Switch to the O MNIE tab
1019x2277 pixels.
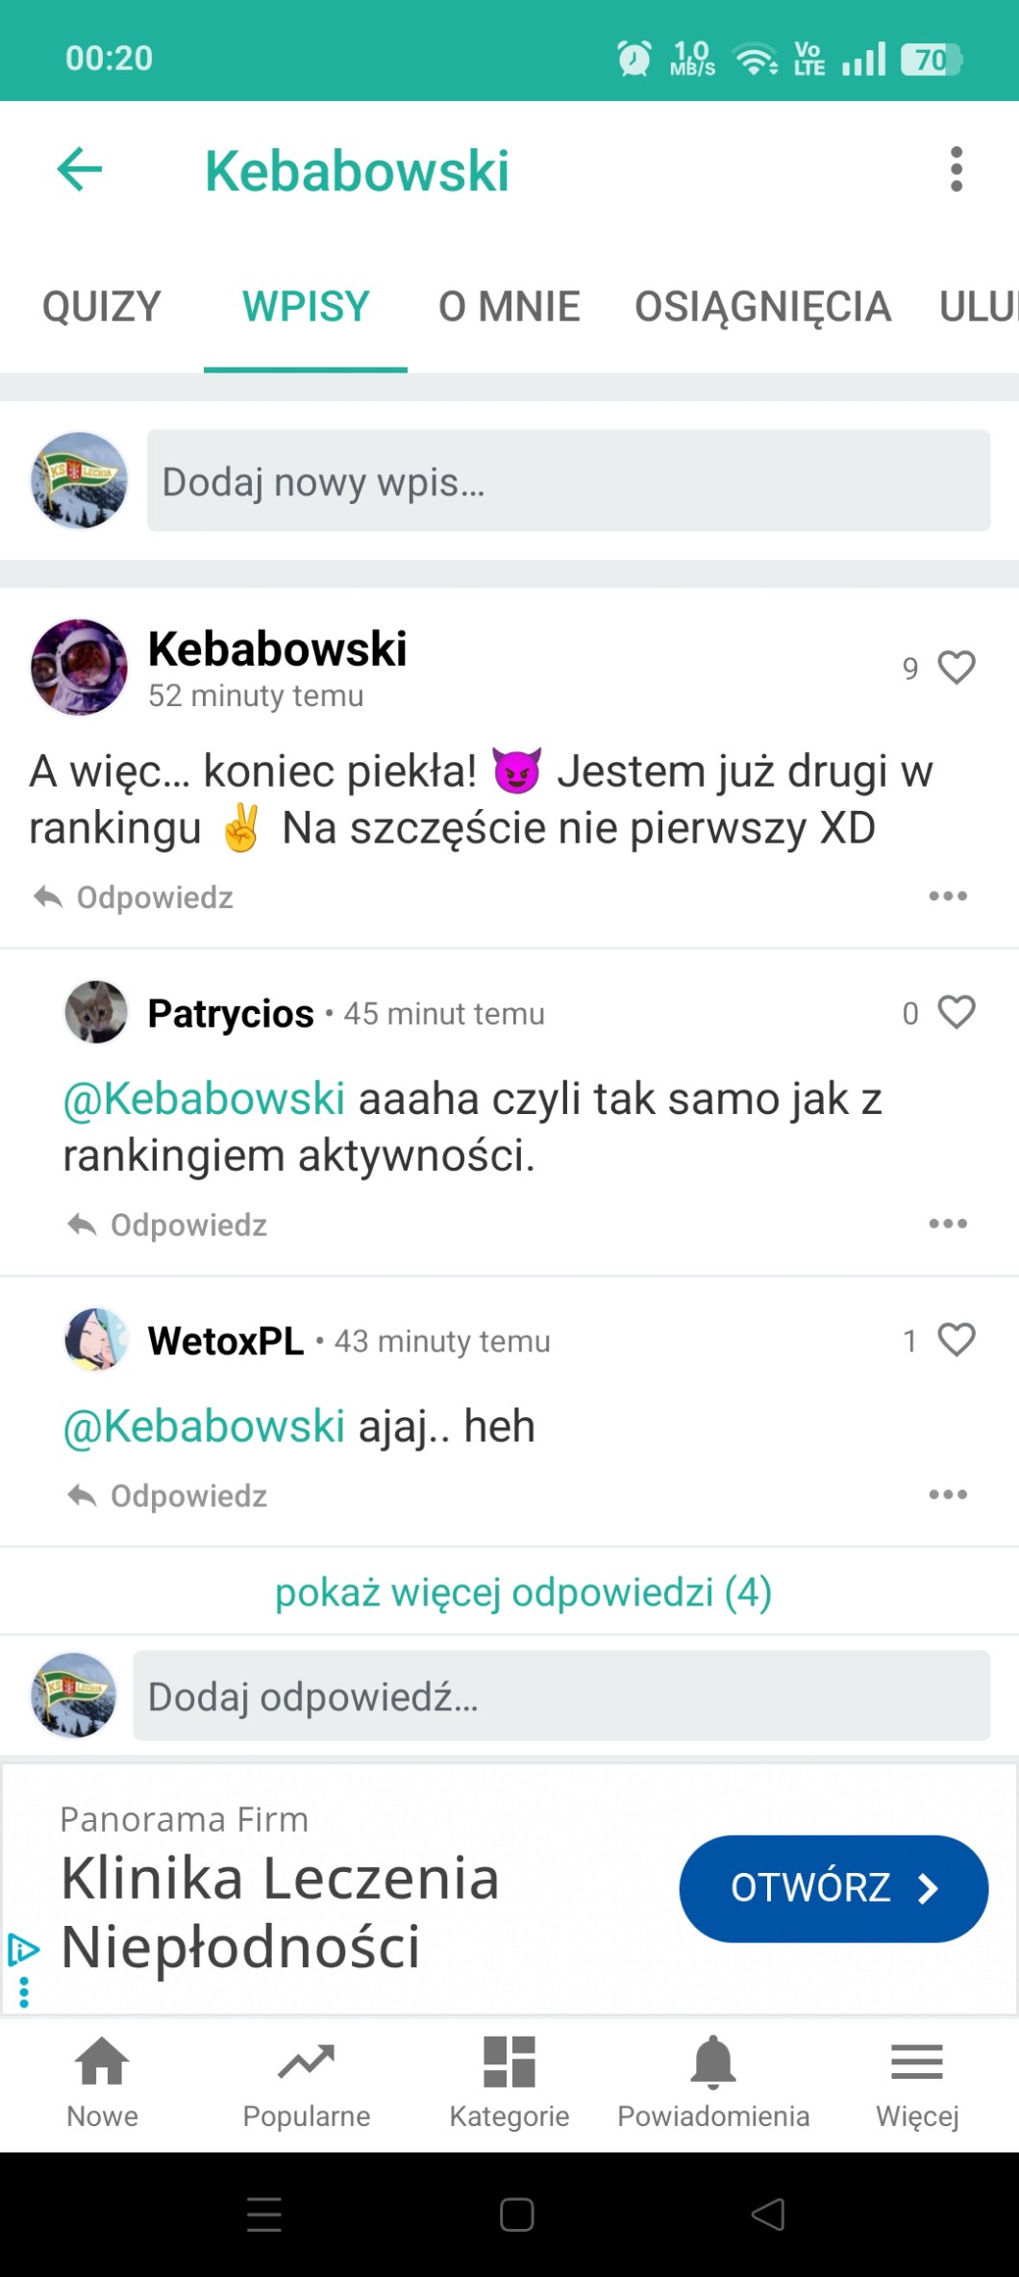(509, 307)
